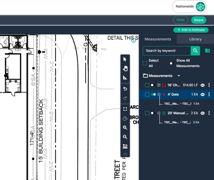Click the green circle arrow on drawing
This screenshot has height=180, width=214.
[x=134, y=40]
